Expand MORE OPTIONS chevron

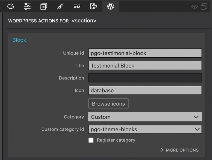click(x=179, y=150)
